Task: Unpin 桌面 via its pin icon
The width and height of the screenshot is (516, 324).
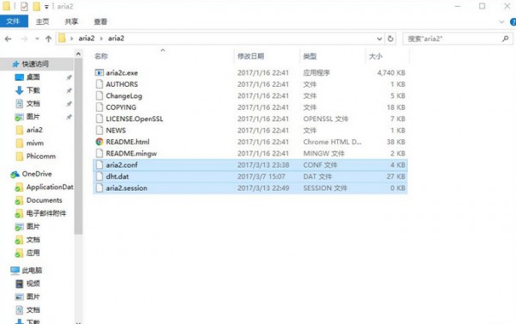Action: 69,77
